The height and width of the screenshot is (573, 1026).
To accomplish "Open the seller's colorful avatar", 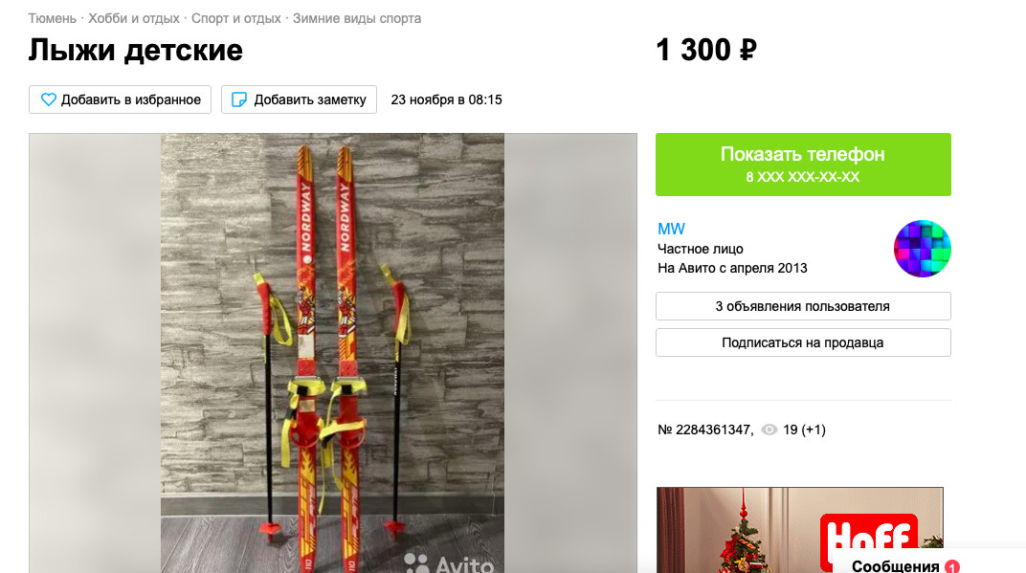I will point(922,249).
